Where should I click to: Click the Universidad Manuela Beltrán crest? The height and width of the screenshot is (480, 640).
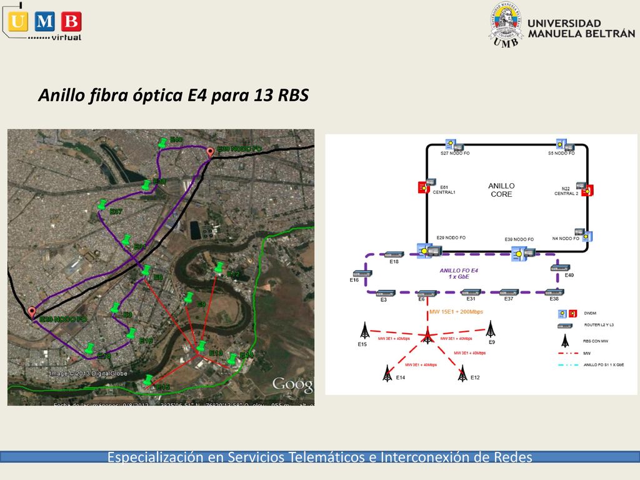506,24
